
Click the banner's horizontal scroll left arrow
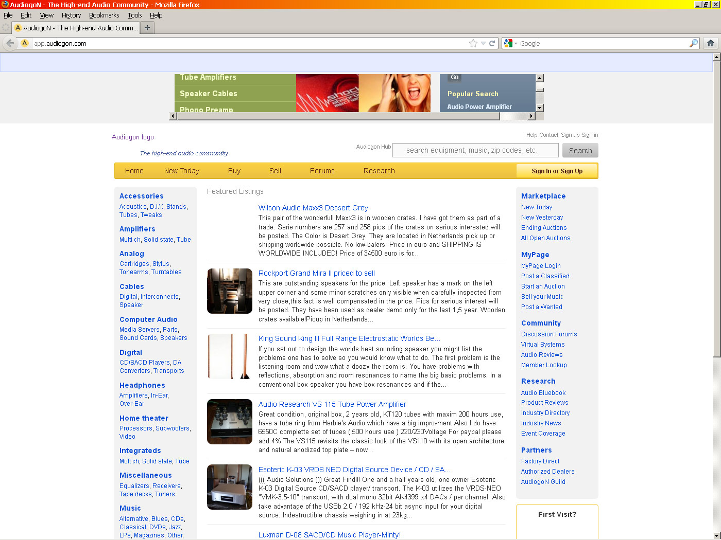click(173, 116)
